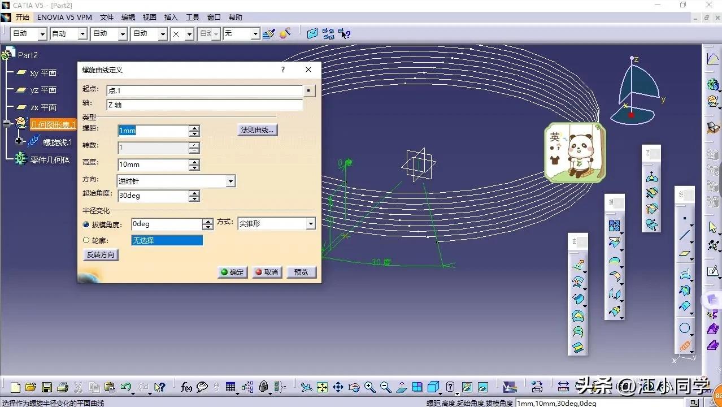Create a new document with New icon
The height and width of the screenshot is (407, 722).
16,387
